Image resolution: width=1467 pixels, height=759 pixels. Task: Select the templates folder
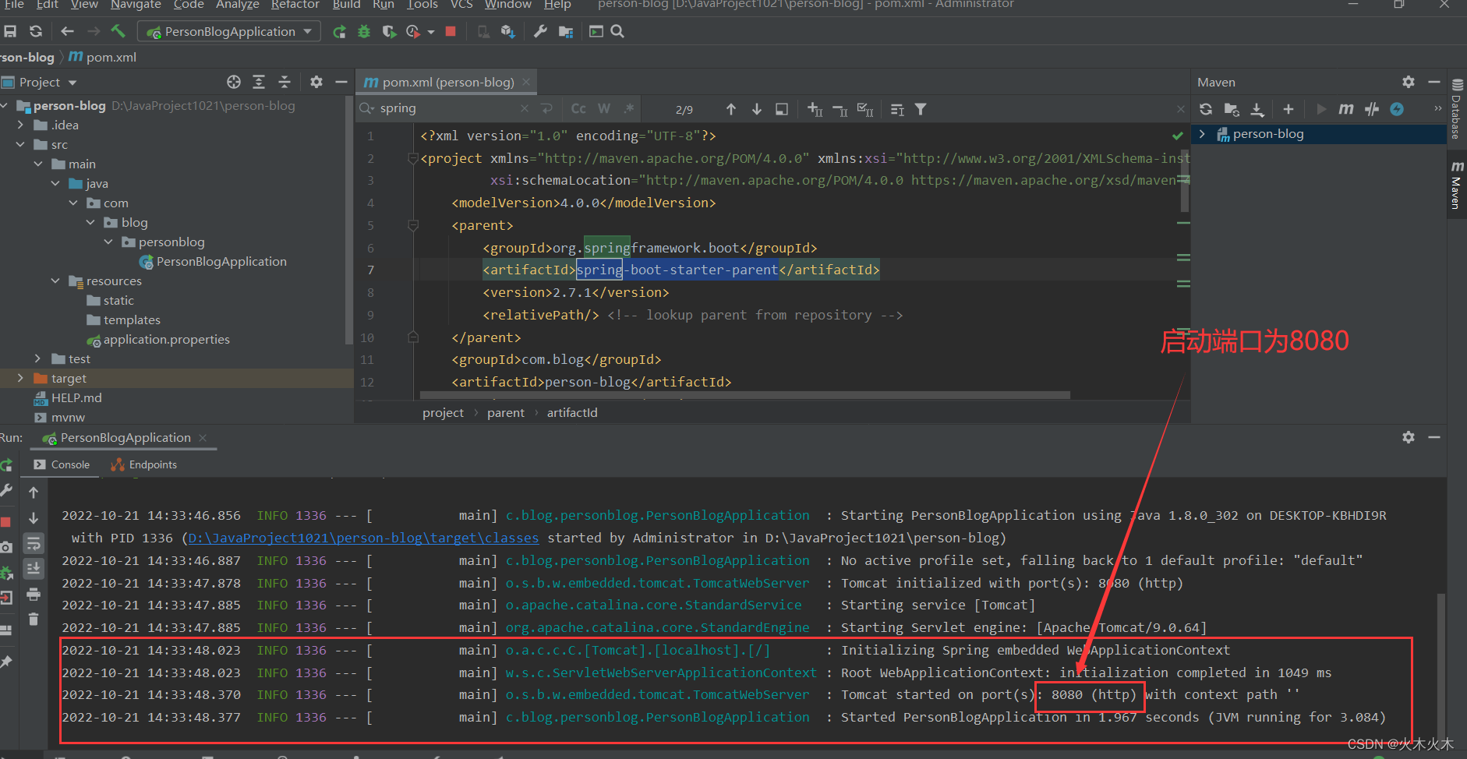coord(132,319)
